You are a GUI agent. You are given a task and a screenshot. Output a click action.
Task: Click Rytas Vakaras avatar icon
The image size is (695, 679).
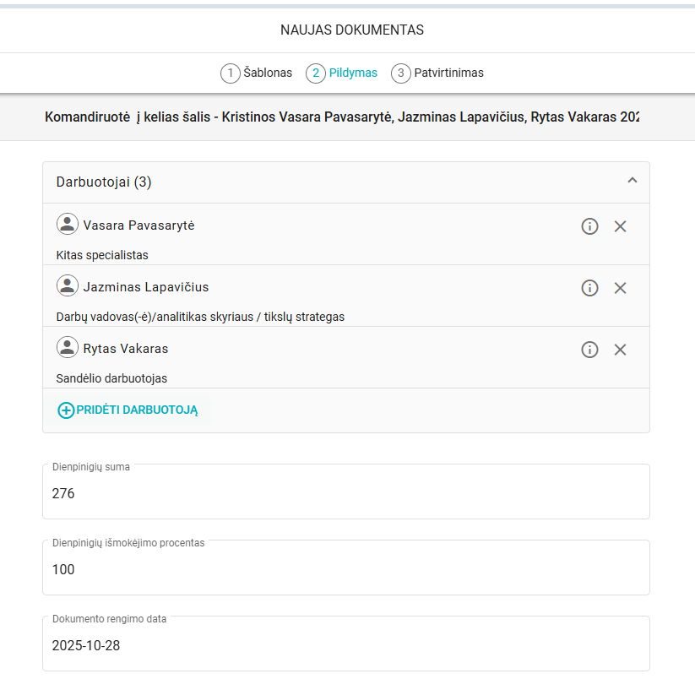point(68,348)
